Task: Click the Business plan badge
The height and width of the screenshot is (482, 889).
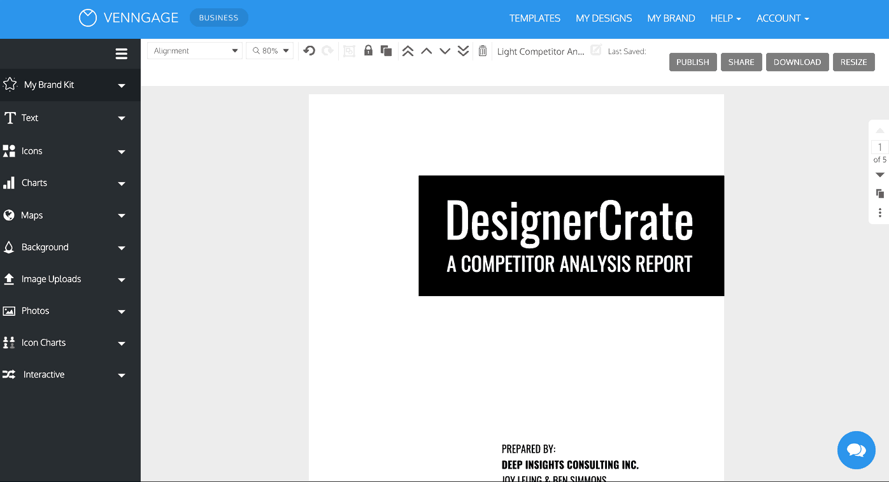Action: click(x=218, y=18)
